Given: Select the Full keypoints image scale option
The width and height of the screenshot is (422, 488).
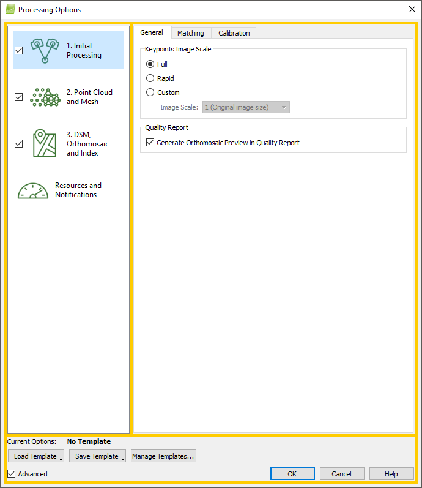Looking at the screenshot, I should coord(150,64).
